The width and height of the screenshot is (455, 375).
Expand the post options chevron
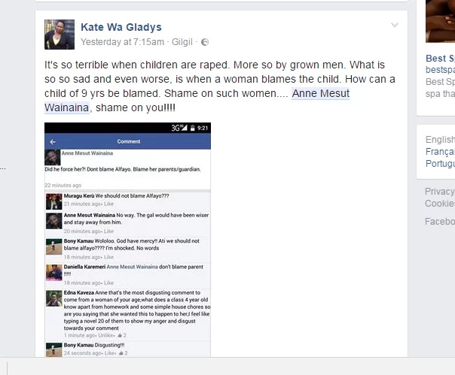395,25
